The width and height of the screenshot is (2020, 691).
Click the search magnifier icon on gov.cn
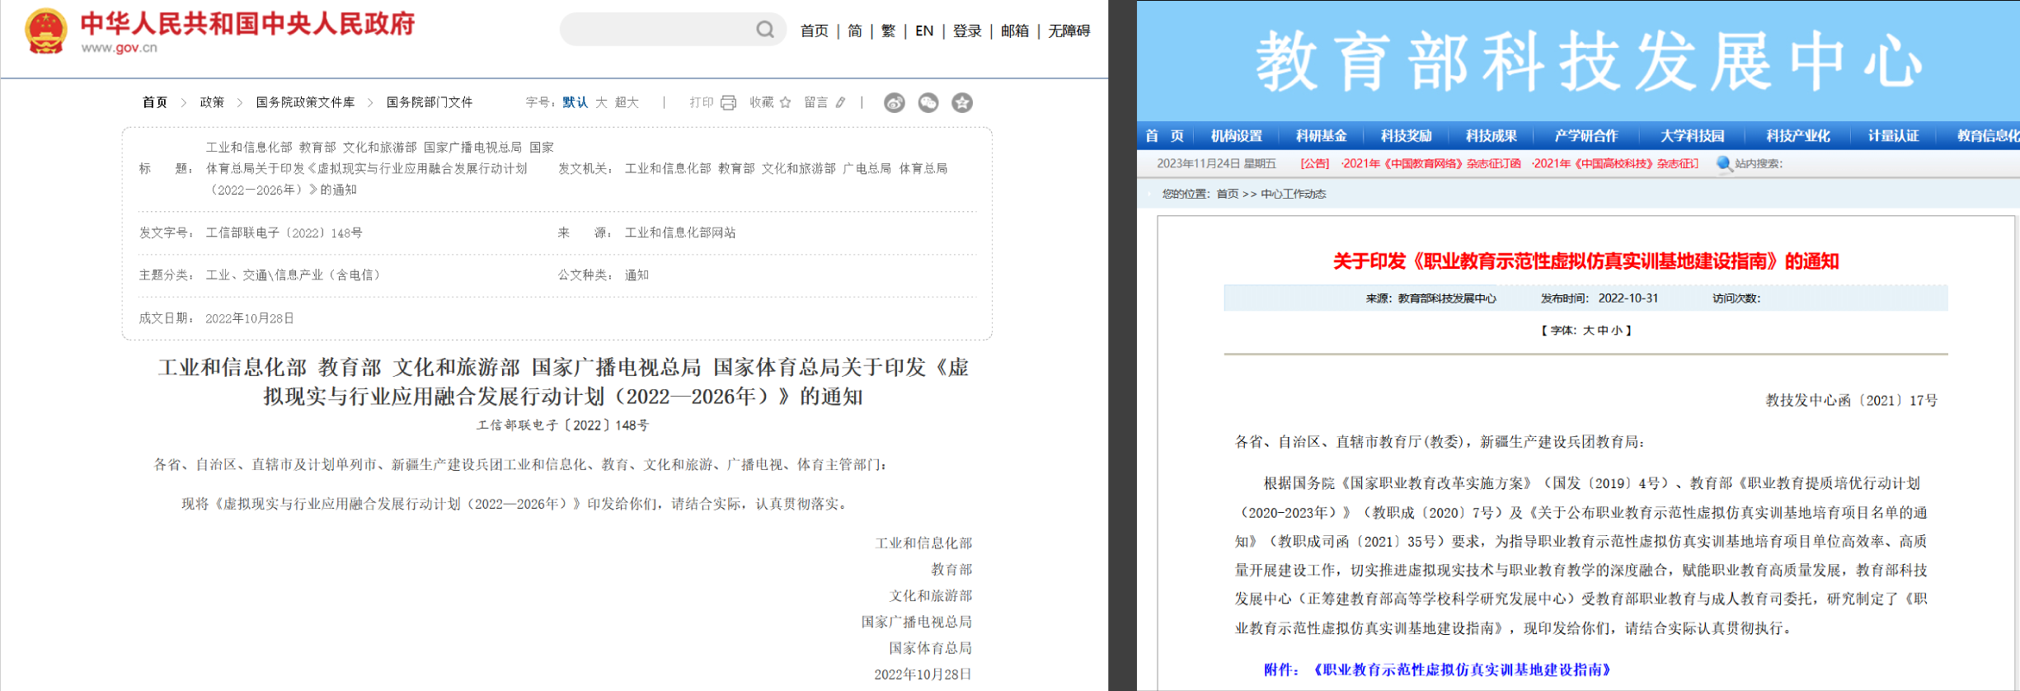point(765,30)
